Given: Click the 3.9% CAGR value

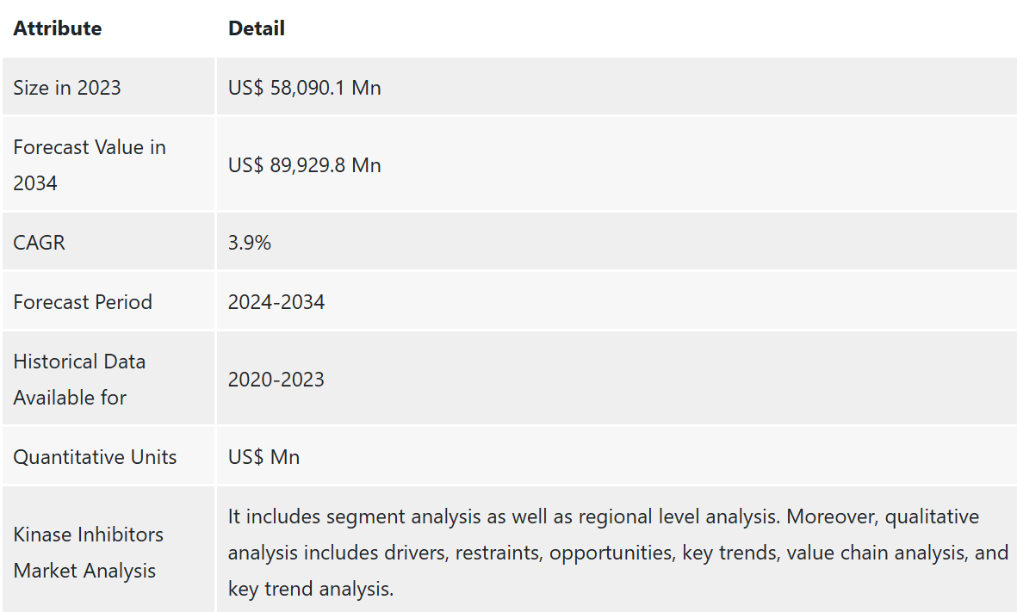Looking at the screenshot, I should pyautogui.click(x=249, y=243).
